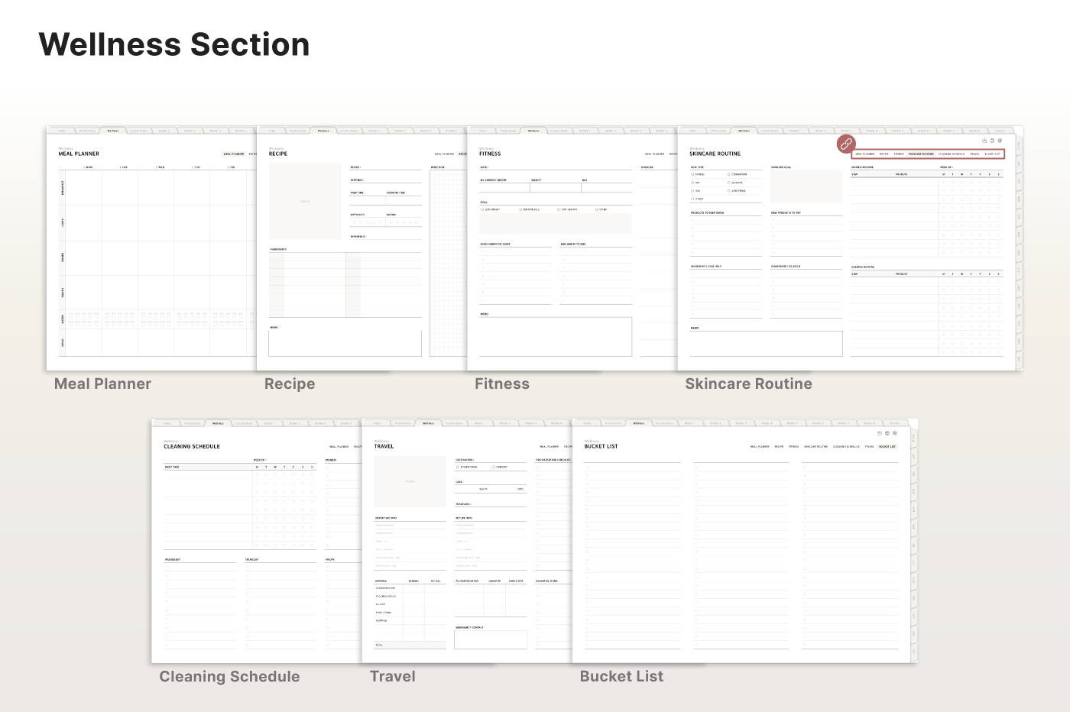Screen dimensions: 1070x712
Task: Click middle top-right icon on Bucket List page
Action: click(x=887, y=433)
